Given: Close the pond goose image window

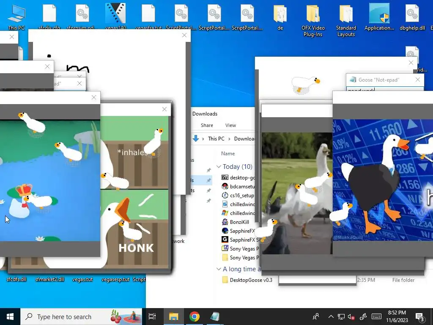Looking at the screenshot, I should (x=94, y=97).
